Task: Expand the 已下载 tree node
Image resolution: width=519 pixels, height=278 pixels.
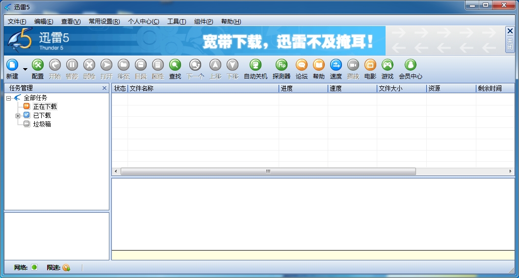Action: pos(18,116)
